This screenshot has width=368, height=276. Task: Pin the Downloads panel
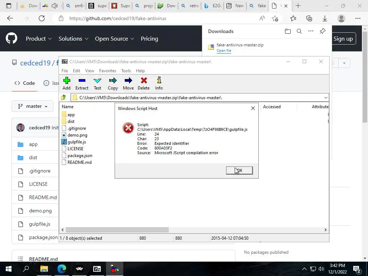pyautogui.click(x=322, y=31)
